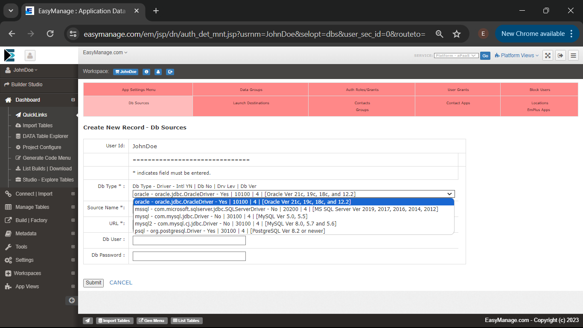Select the mssql SQLServerDriver option

294,209
